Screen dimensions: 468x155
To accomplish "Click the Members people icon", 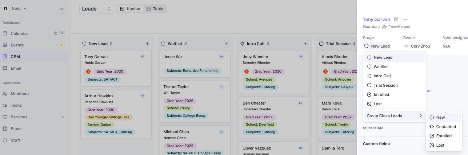I will click(x=5, y=94).
